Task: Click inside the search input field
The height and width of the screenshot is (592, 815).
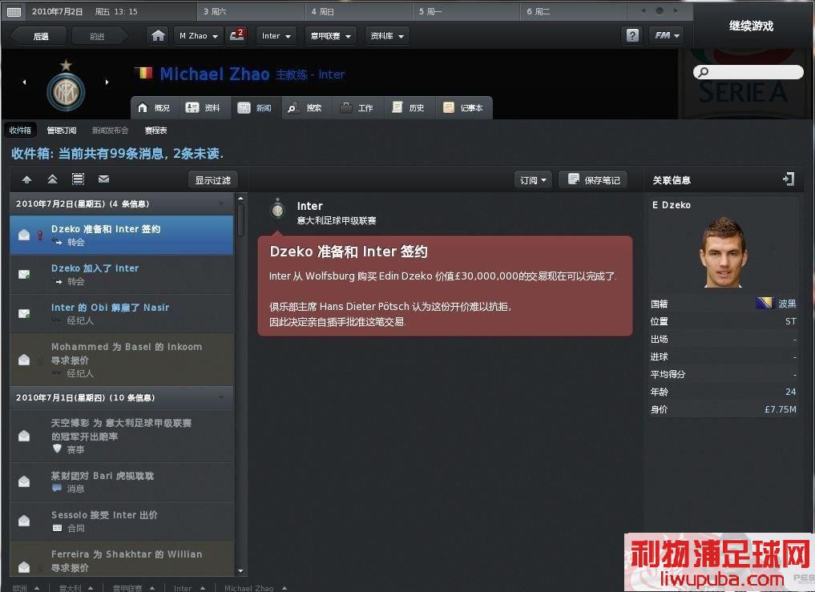Action: [748, 72]
